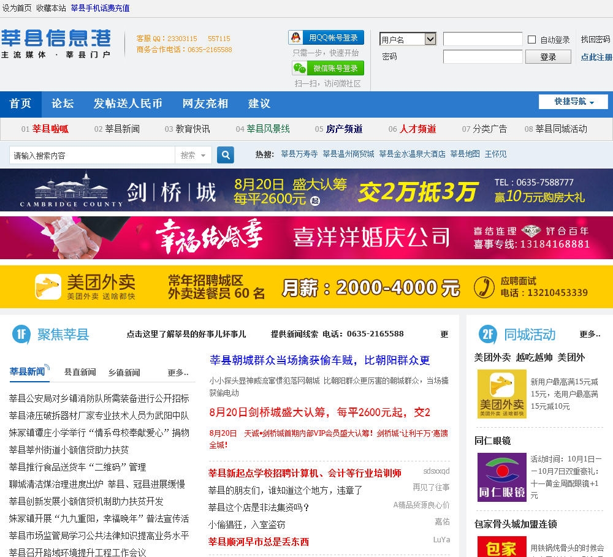Open news 莘县莘州街道小额信贷助力扶贫
Viewport: 613px width, 557px height.
[x=69, y=450]
